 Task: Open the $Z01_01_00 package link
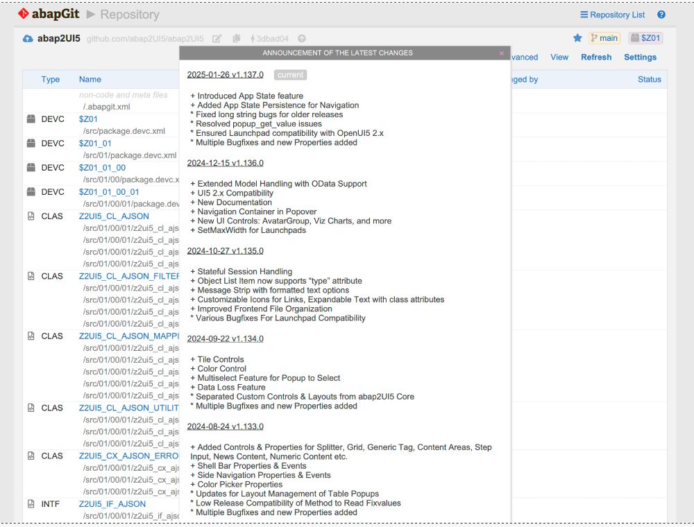(x=102, y=168)
